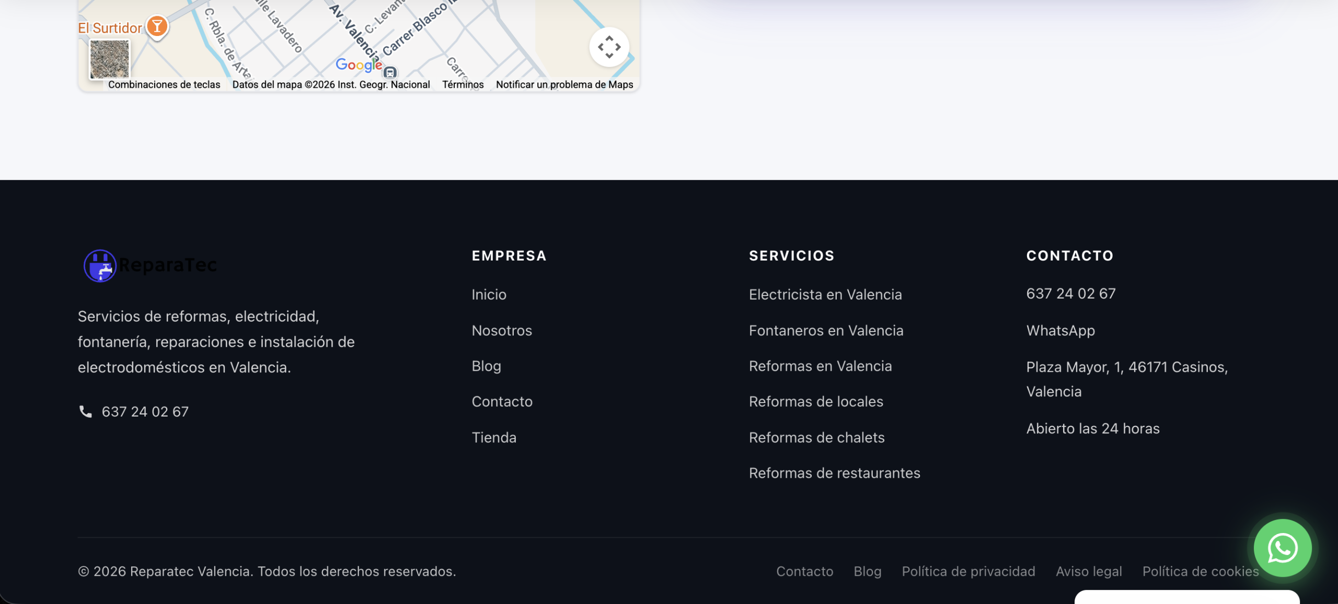Call 637 24 02 67 in Contacto column
Image resolution: width=1338 pixels, height=604 pixels.
click(x=1071, y=293)
